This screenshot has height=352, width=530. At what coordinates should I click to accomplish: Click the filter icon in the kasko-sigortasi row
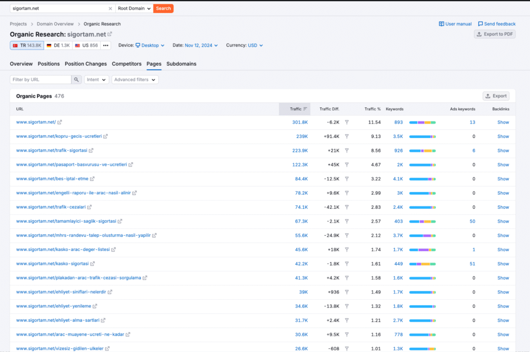[347, 264]
